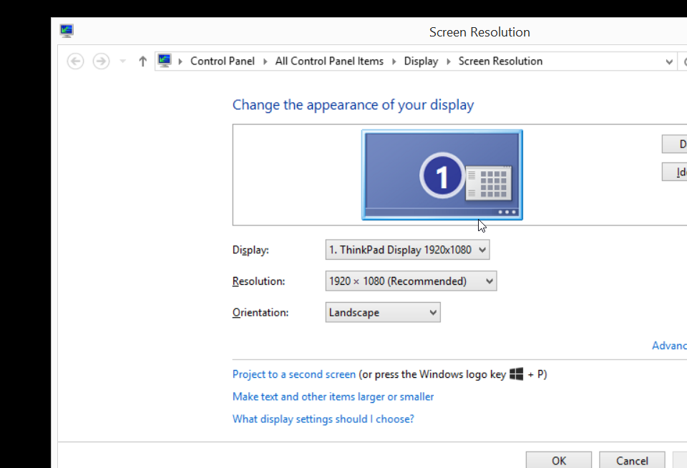Open Make text and other items larger or smaller
The height and width of the screenshot is (468, 687).
tap(333, 397)
